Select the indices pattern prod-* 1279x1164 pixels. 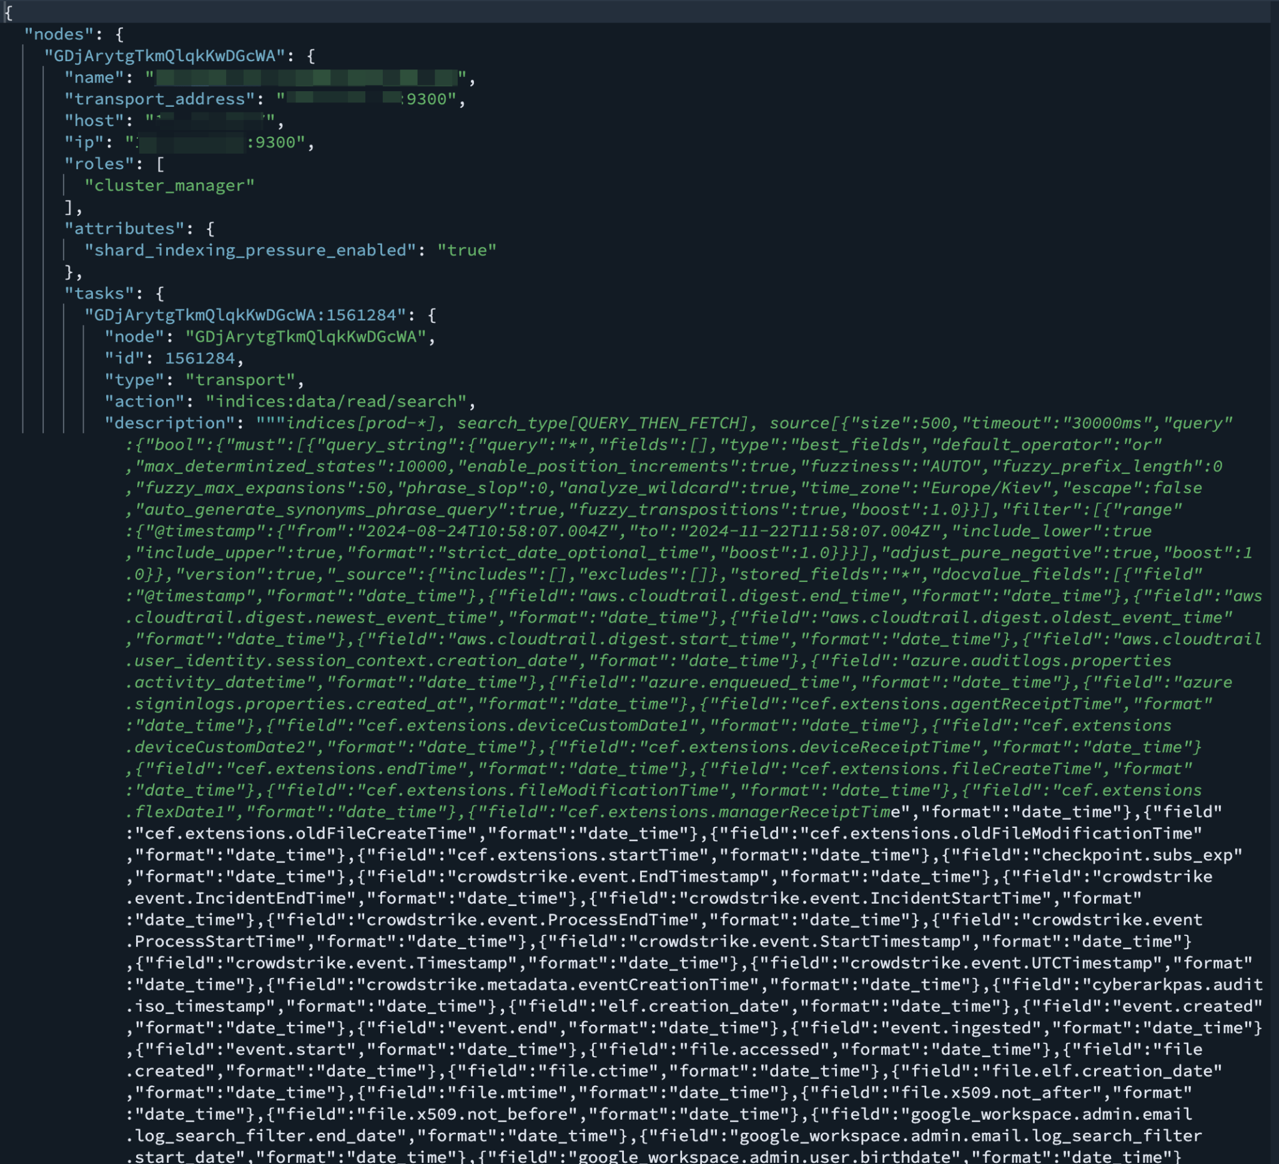(395, 423)
